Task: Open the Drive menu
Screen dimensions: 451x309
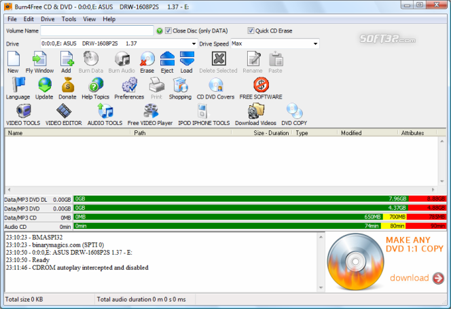Action: click(48, 19)
